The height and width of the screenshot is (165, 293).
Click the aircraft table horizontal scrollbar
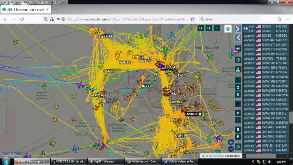[x=261, y=156]
